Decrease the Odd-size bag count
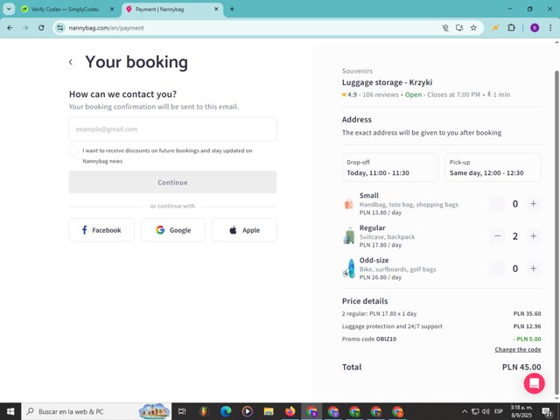The height and width of the screenshot is (420, 560). [x=498, y=269]
